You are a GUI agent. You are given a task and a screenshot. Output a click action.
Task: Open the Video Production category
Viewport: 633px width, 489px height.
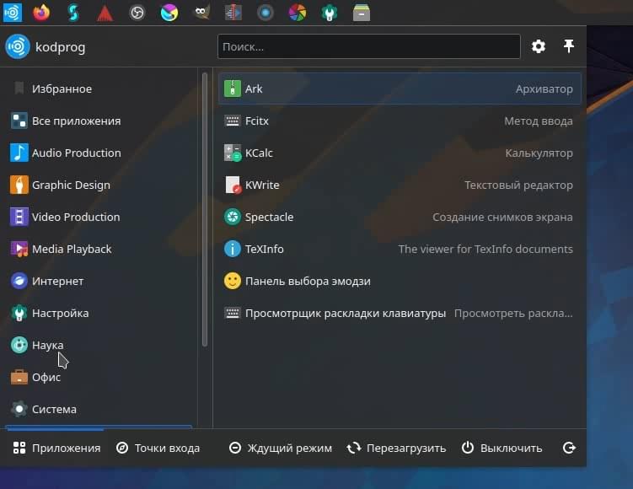coord(99,217)
